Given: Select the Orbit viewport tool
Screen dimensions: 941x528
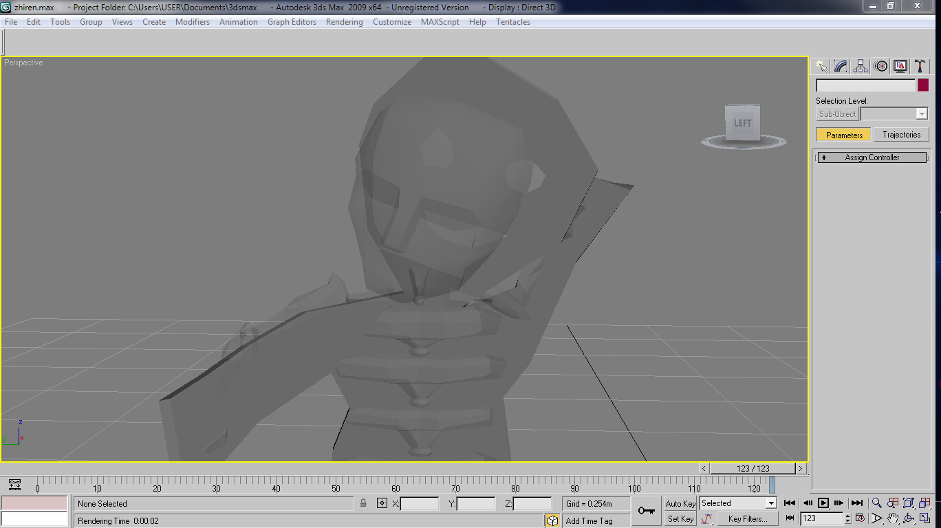Looking at the screenshot, I should 909,519.
